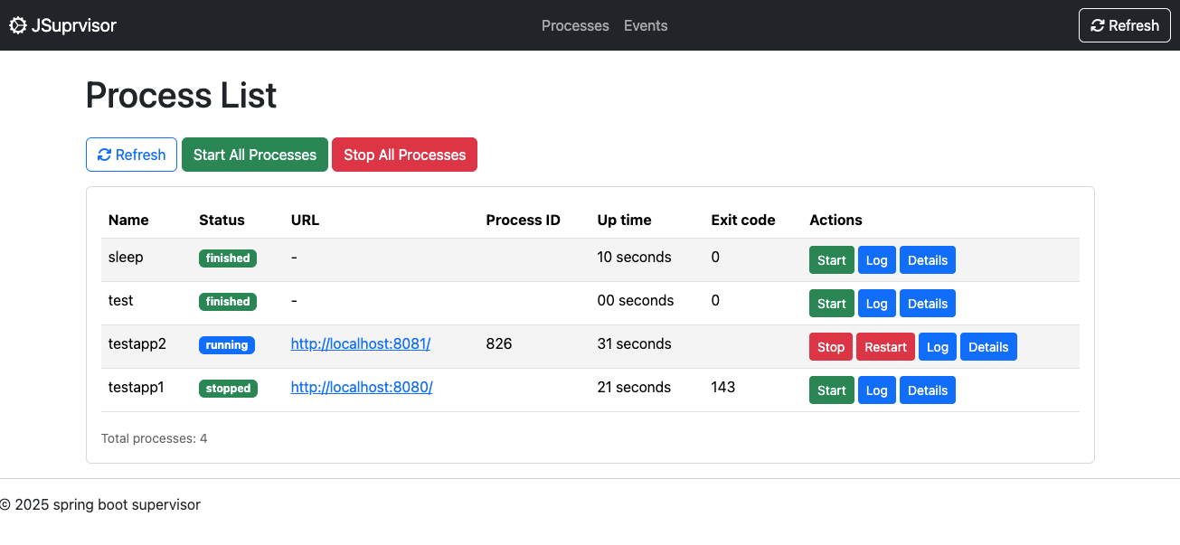Click the finished badge on the test row
This screenshot has width=1180, height=545.
(x=227, y=301)
